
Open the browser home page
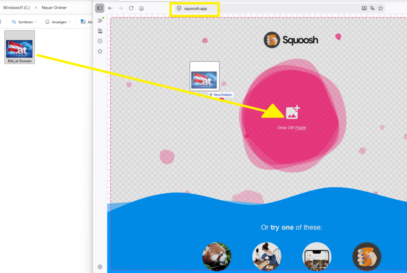click(x=141, y=8)
